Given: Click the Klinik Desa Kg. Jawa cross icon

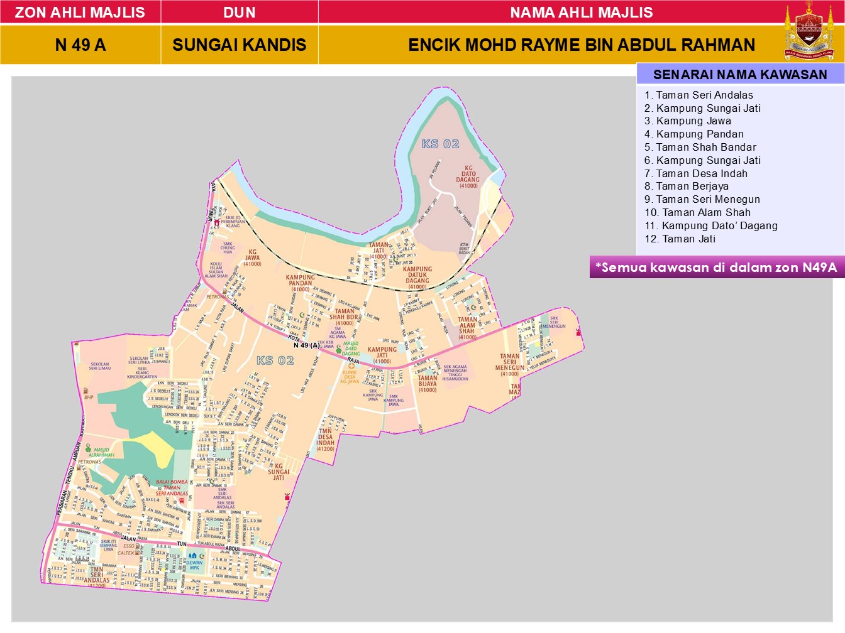Looking at the screenshot, I should point(351,365).
